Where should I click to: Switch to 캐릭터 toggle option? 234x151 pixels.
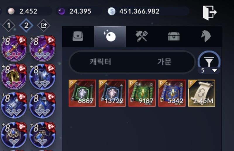click(x=100, y=62)
